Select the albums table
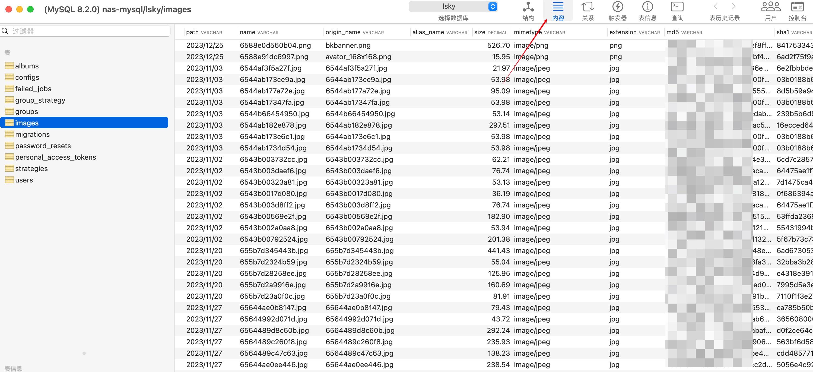The image size is (813, 372). tap(27, 66)
